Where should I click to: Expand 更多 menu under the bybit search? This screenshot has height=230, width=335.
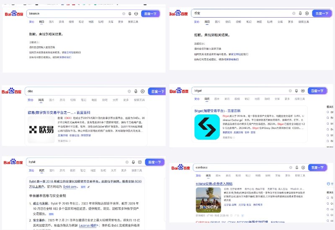coord(124,171)
